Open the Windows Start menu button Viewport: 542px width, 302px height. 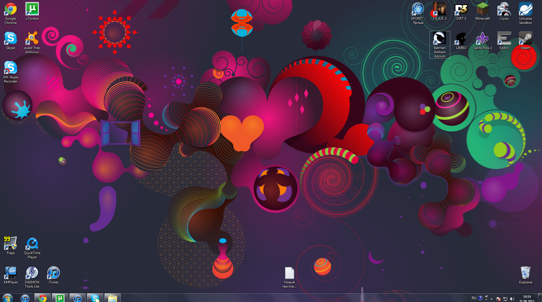[8, 298]
